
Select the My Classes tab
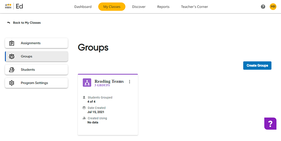point(112,7)
